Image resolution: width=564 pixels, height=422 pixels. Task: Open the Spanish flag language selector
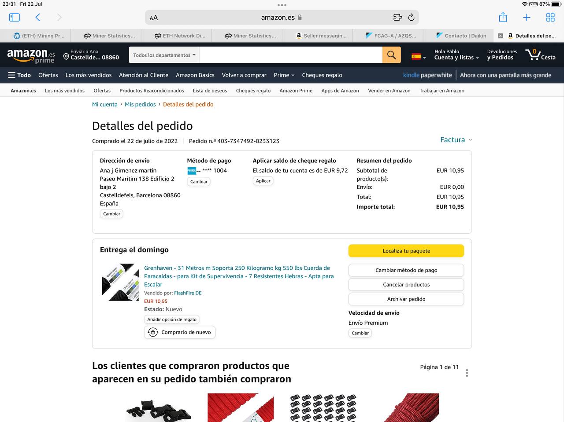click(x=418, y=56)
